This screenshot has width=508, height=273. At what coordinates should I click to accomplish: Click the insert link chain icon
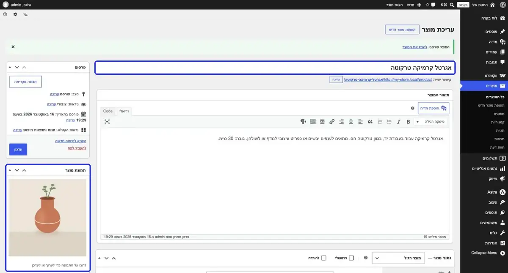tap(332, 122)
